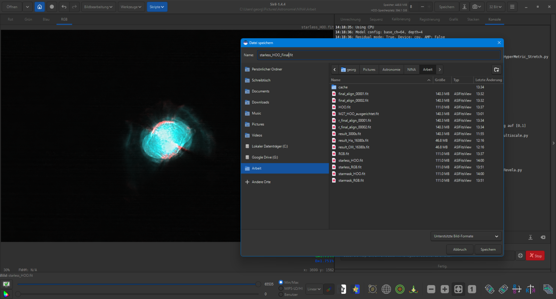Click the zoom-to-fit icon
Viewport: 556px width, 299px height.
[458, 289]
